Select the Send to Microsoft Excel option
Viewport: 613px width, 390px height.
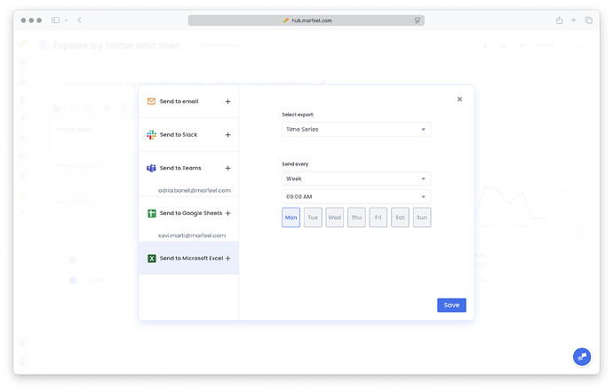click(190, 258)
